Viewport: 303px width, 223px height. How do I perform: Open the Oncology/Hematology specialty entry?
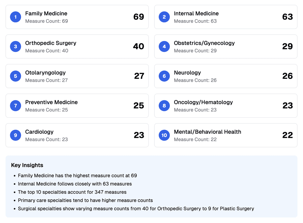point(225,105)
